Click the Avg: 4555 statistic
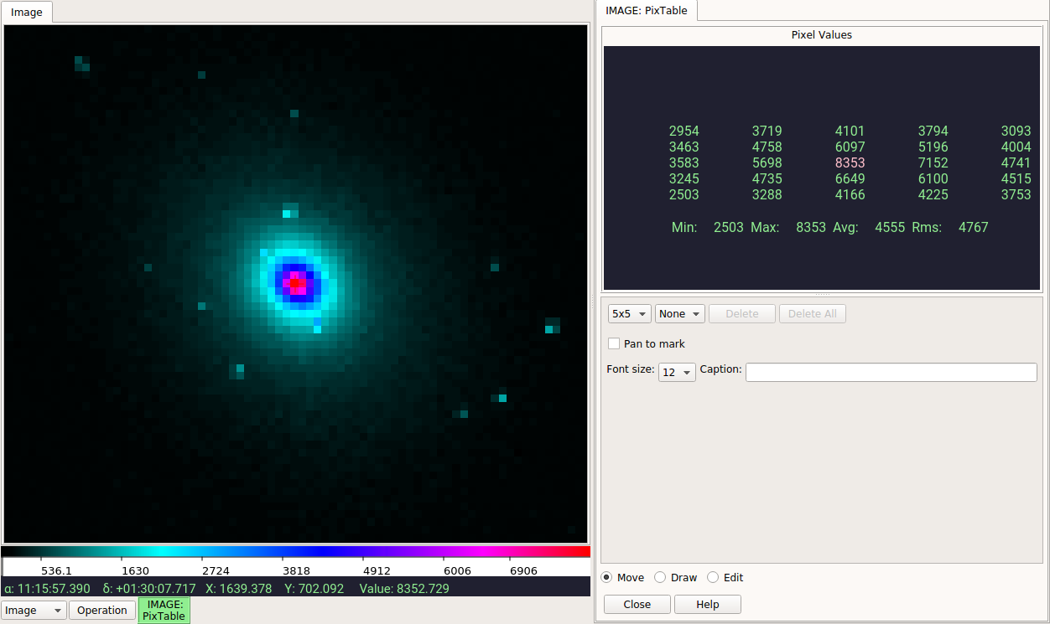The image size is (1050, 624). click(x=869, y=227)
